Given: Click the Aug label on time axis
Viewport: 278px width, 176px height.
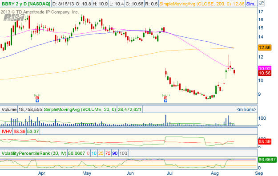Looking at the screenshot, I should tap(215, 173).
